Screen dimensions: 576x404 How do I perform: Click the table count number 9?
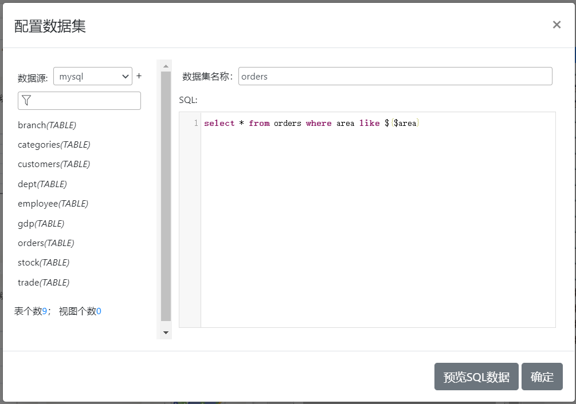[45, 311]
